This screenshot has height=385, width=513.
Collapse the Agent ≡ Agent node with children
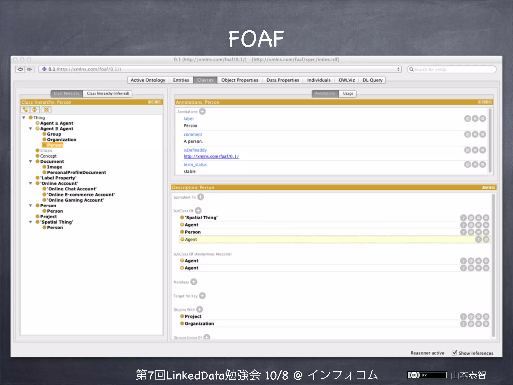point(30,129)
